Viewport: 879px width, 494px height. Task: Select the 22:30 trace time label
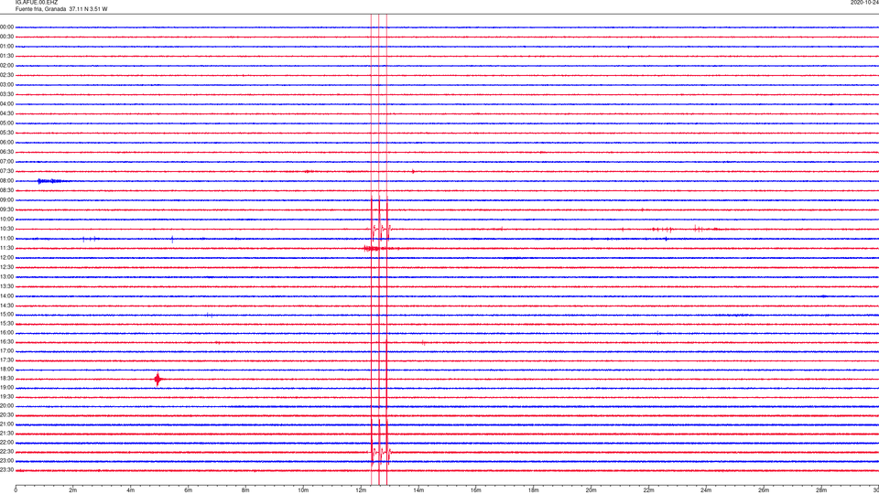point(6,451)
